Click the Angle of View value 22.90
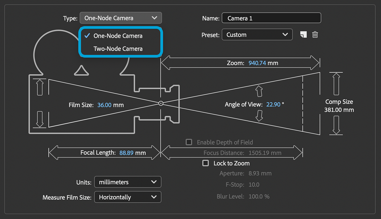Viewport: 381px width, 219px height. click(273, 104)
